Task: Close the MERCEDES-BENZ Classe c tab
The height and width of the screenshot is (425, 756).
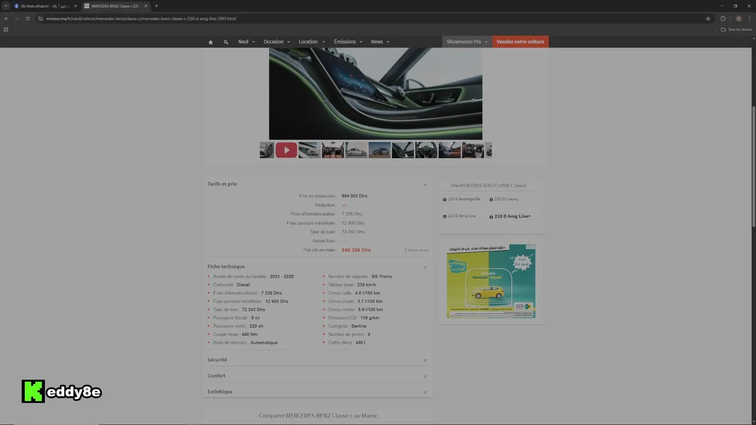Action: click(146, 6)
